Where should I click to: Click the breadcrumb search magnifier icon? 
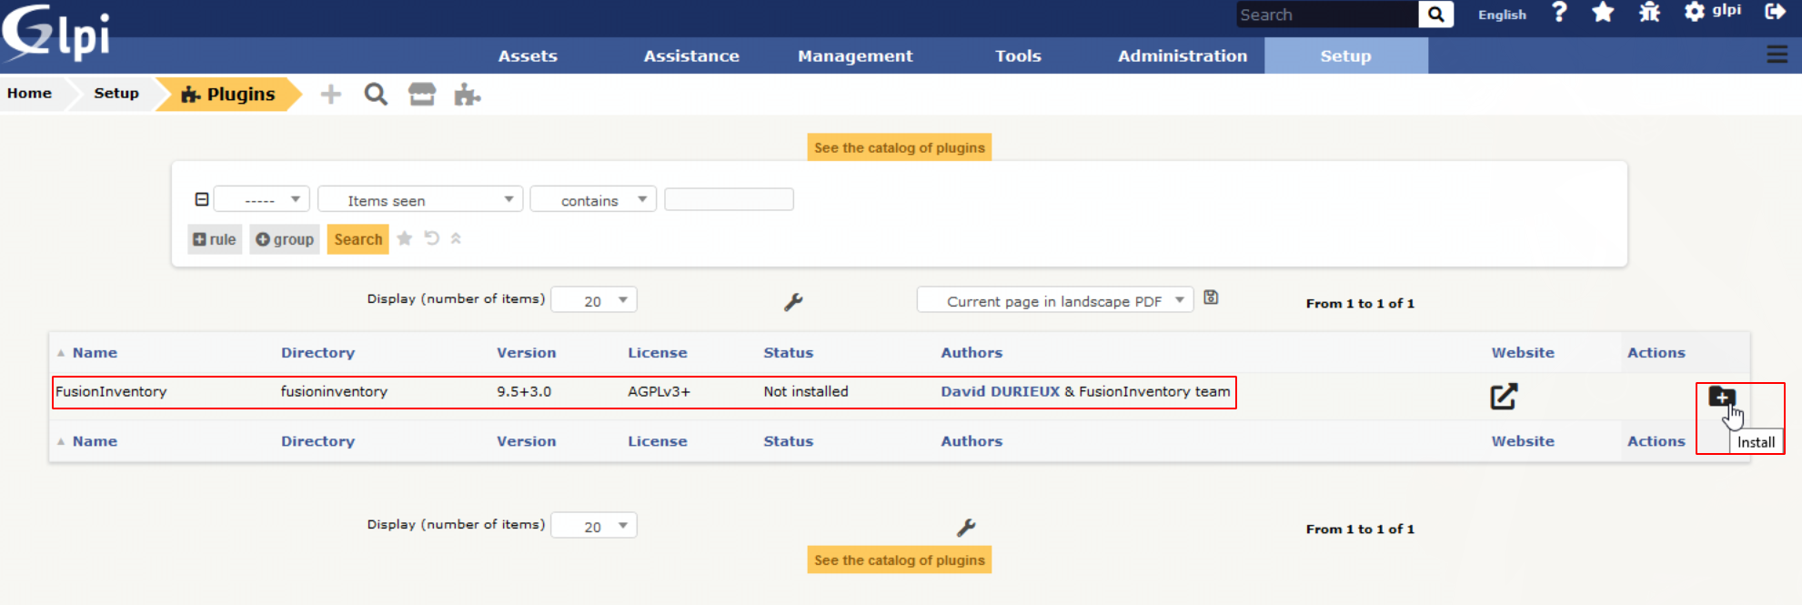pyautogui.click(x=376, y=95)
